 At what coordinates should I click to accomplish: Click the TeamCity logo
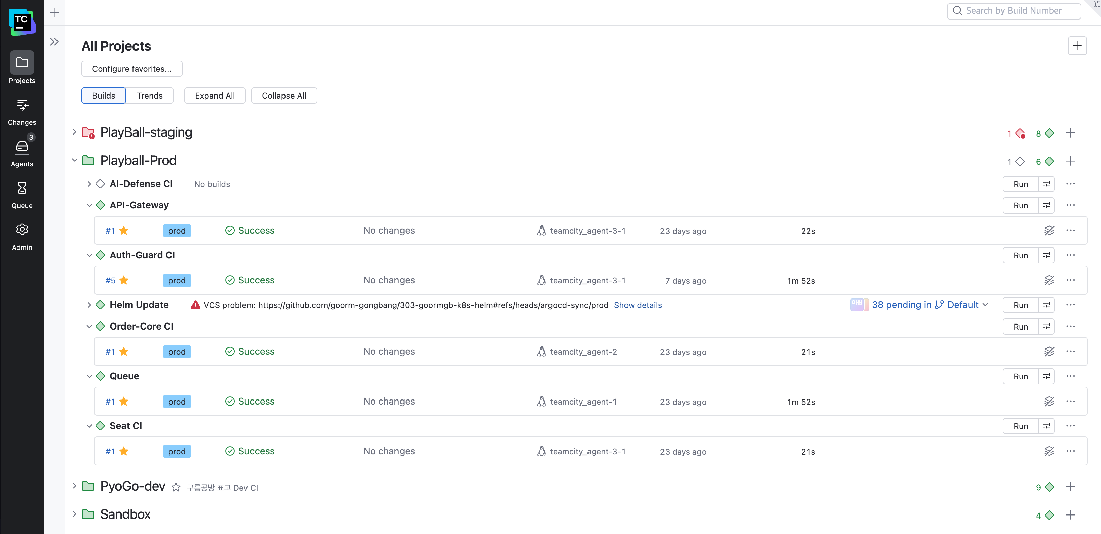(x=22, y=22)
